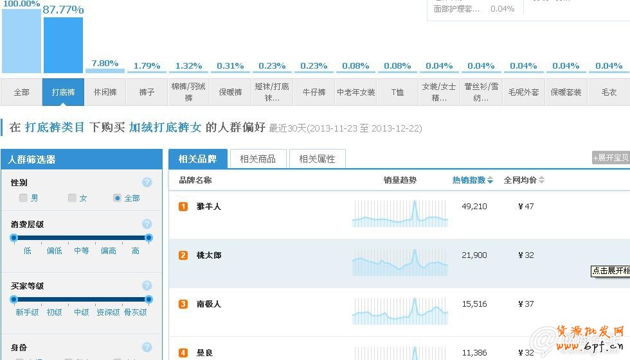Image resolution: width=630 pixels, height=360 pixels.
Task: Click the 消费层级 slider left handle
Action: point(14,238)
